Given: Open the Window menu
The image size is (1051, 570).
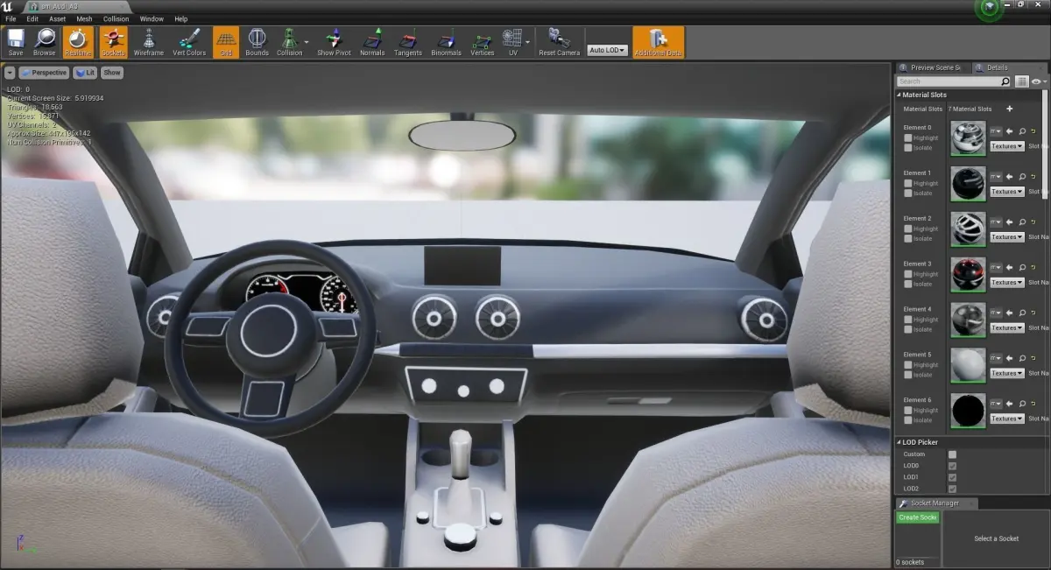Looking at the screenshot, I should click(152, 18).
